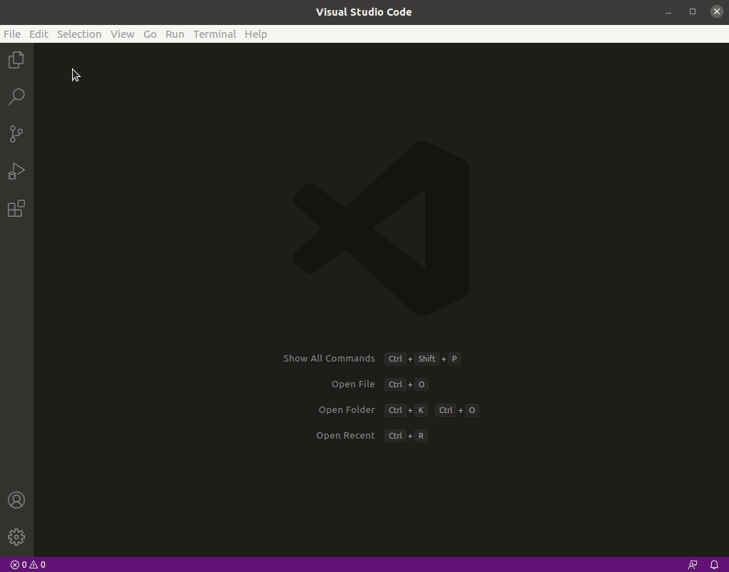
Task: Select the Search icon
Action: (x=16, y=97)
